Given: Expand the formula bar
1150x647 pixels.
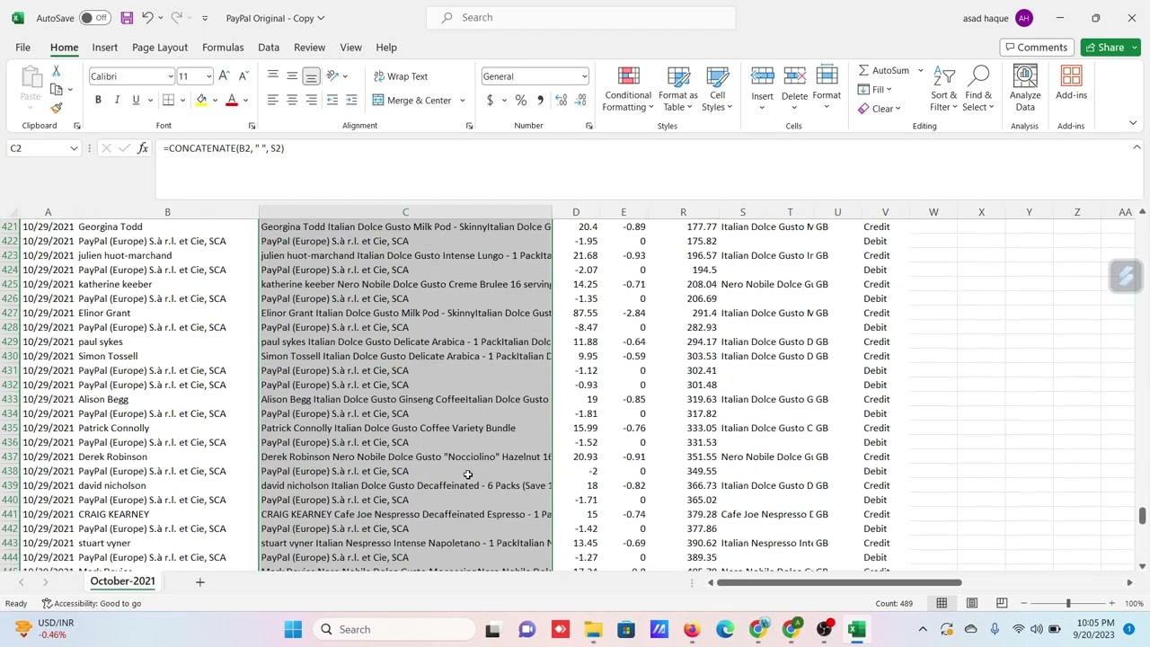Looking at the screenshot, I should click(x=1137, y=147).
